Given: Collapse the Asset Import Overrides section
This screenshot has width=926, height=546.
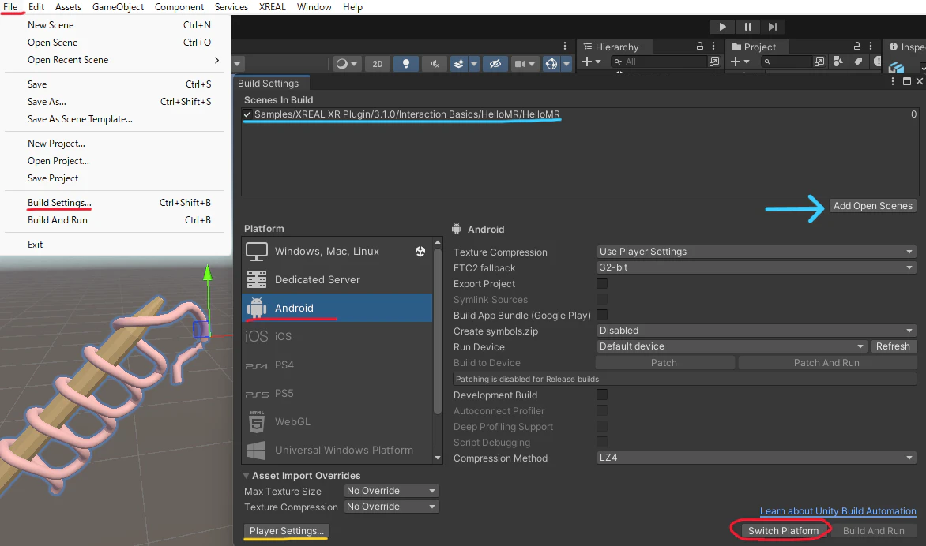Looking at the screenshot, I should pyautogui.click(x=247, y=475).
